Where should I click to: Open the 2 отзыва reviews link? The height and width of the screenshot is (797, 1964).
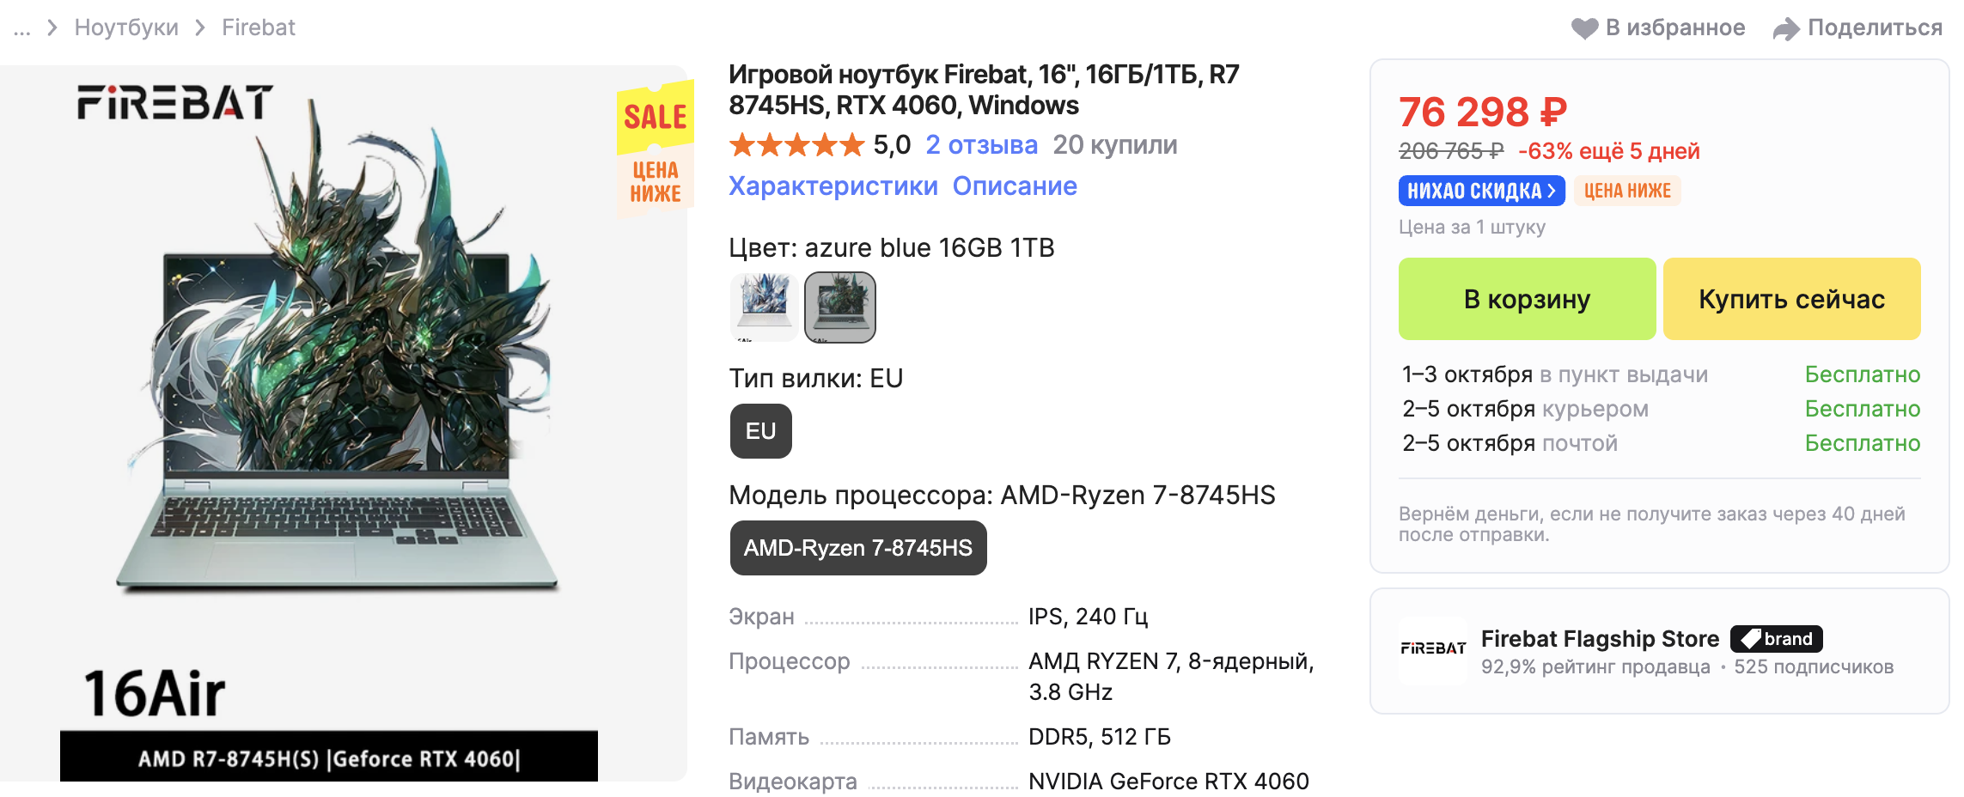click(981, 145)
